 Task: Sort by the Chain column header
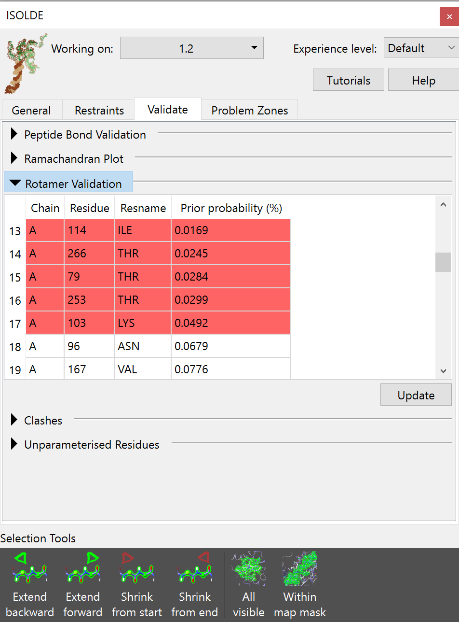[45, 208]
